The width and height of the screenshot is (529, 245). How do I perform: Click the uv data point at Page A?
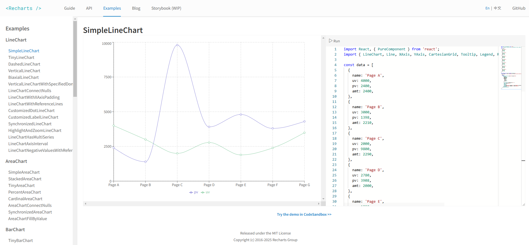point(114,126)
